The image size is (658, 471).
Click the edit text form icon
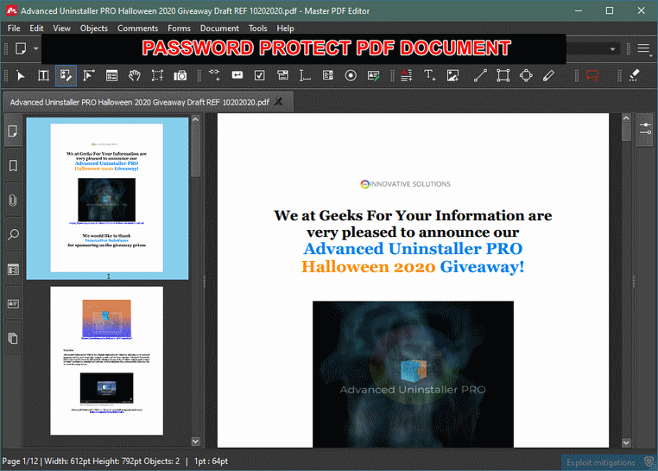tap(111, 76)
